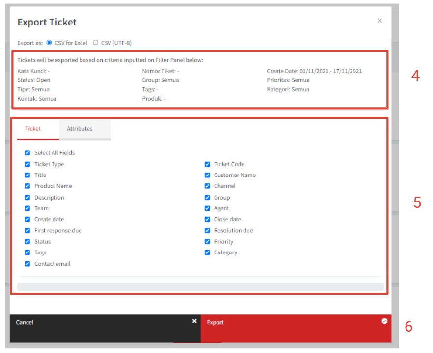Toggle the Select All Fields checkbox
The height and width of the screenshot is (353, 433).
pyautogui.click(x=27, y=153)
